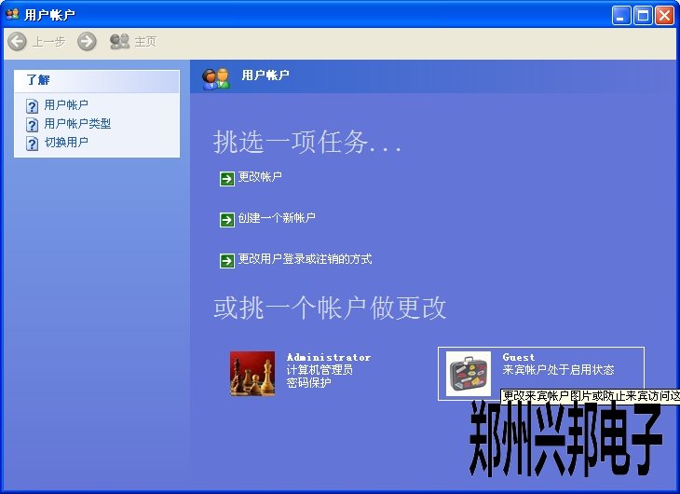Click the back arrow (上一步) icon

click(17, 41)
